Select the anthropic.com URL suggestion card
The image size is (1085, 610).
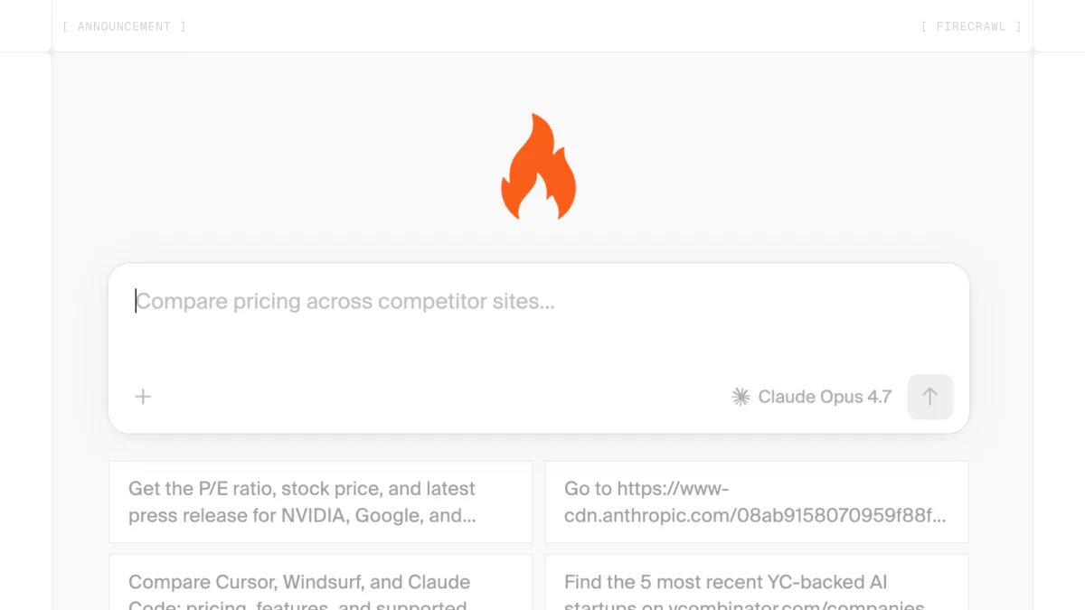point(756,502)
